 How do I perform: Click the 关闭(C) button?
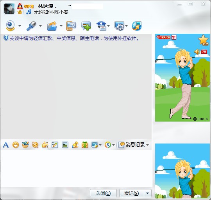click(103, 193)
